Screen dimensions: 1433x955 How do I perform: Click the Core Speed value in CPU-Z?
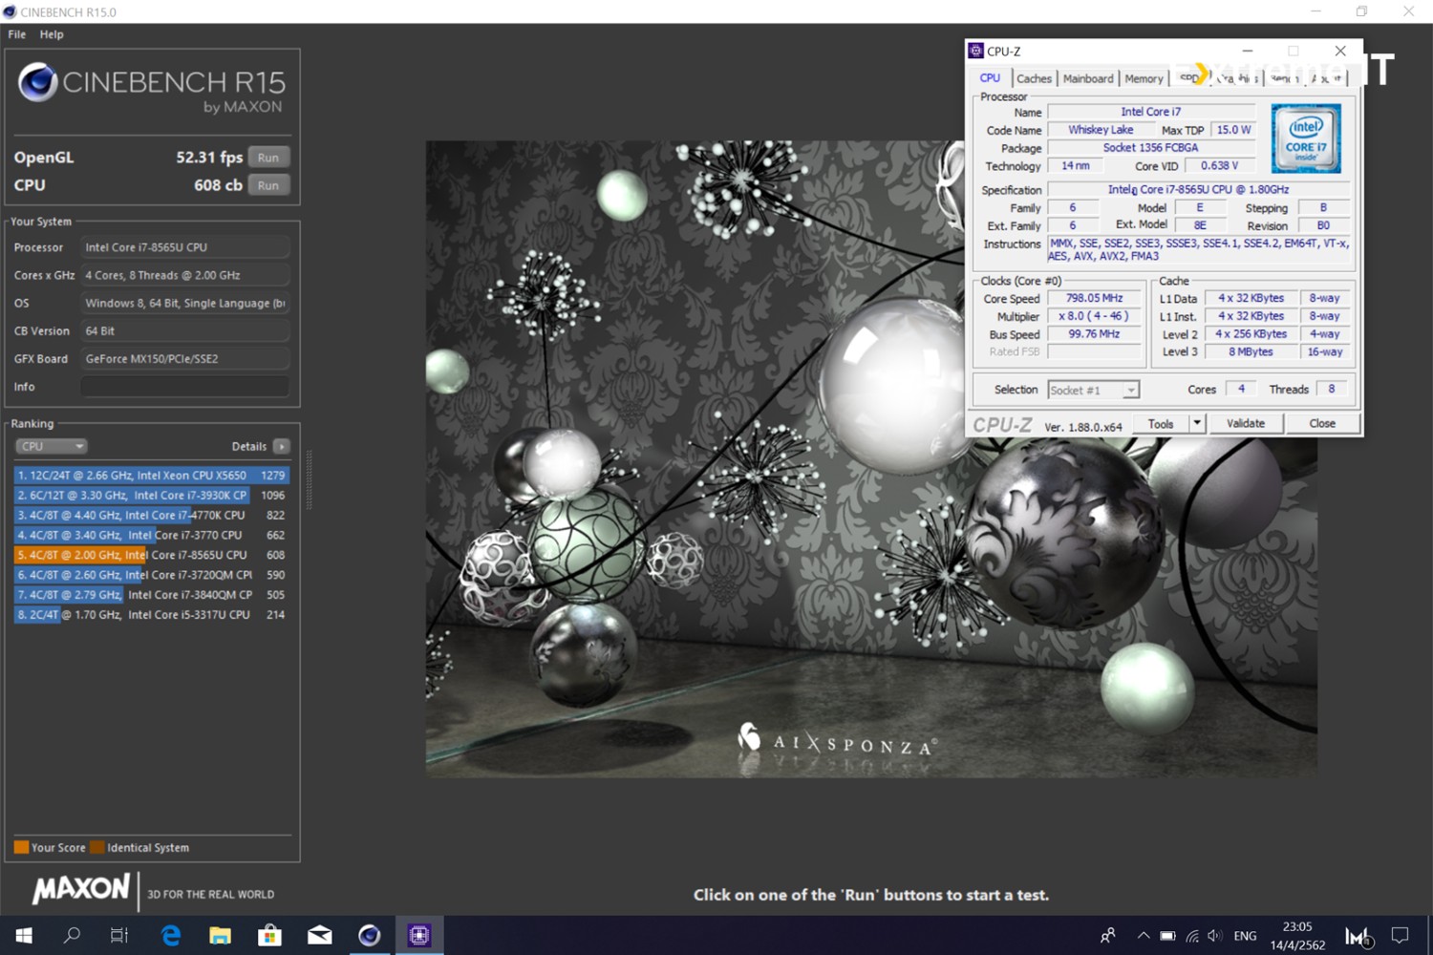click(x=1095, y=298)
